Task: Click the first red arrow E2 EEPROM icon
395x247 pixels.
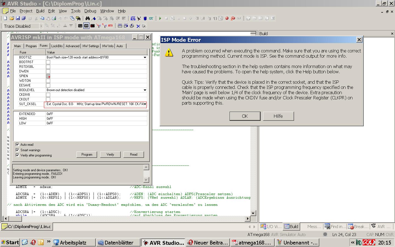Action: pyautogui.click(x=98, y=26)
